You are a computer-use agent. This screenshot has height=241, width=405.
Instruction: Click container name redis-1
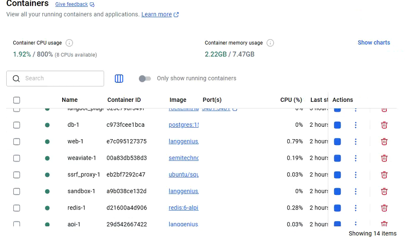(76, 208)
